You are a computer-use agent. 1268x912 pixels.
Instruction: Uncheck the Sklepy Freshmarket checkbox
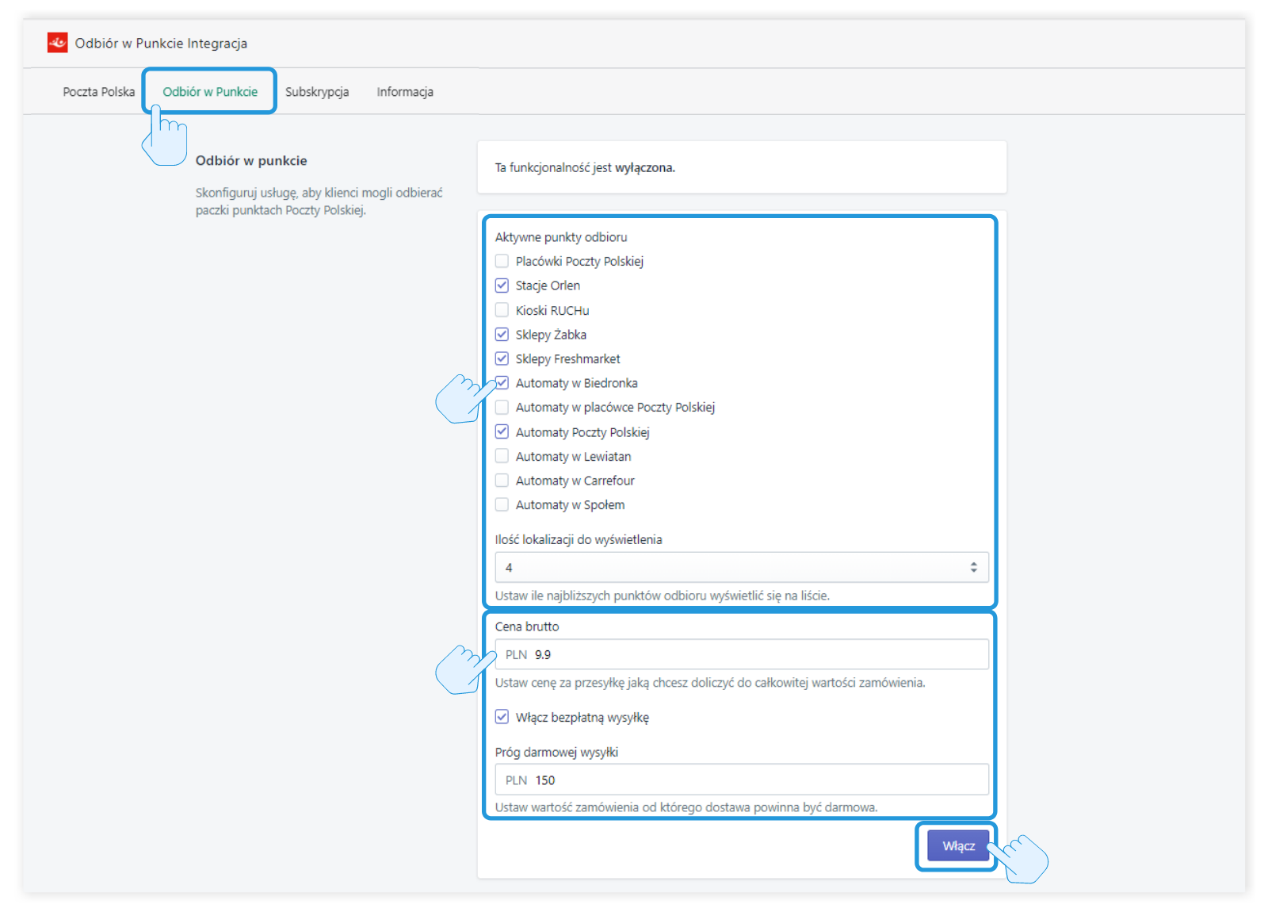tap(502, 358)
